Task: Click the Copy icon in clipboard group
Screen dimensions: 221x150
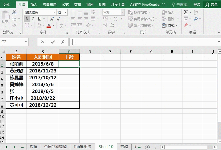Action: click(x=14, y=19)
